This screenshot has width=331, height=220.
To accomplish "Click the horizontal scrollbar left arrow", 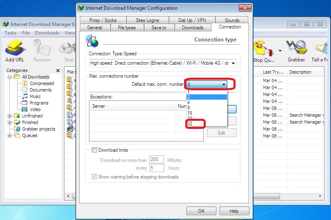I will coord(68,196).
